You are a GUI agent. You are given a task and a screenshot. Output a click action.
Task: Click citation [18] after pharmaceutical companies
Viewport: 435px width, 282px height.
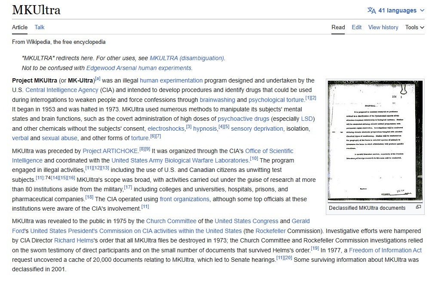[89, 197]
